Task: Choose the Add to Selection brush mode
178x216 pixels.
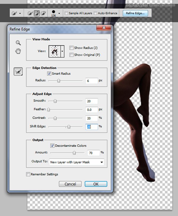Action: pyautogui.click(x=37, y=13)
